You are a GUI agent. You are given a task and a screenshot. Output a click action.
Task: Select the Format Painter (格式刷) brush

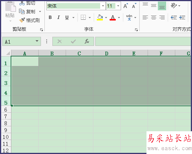point(22,20)
